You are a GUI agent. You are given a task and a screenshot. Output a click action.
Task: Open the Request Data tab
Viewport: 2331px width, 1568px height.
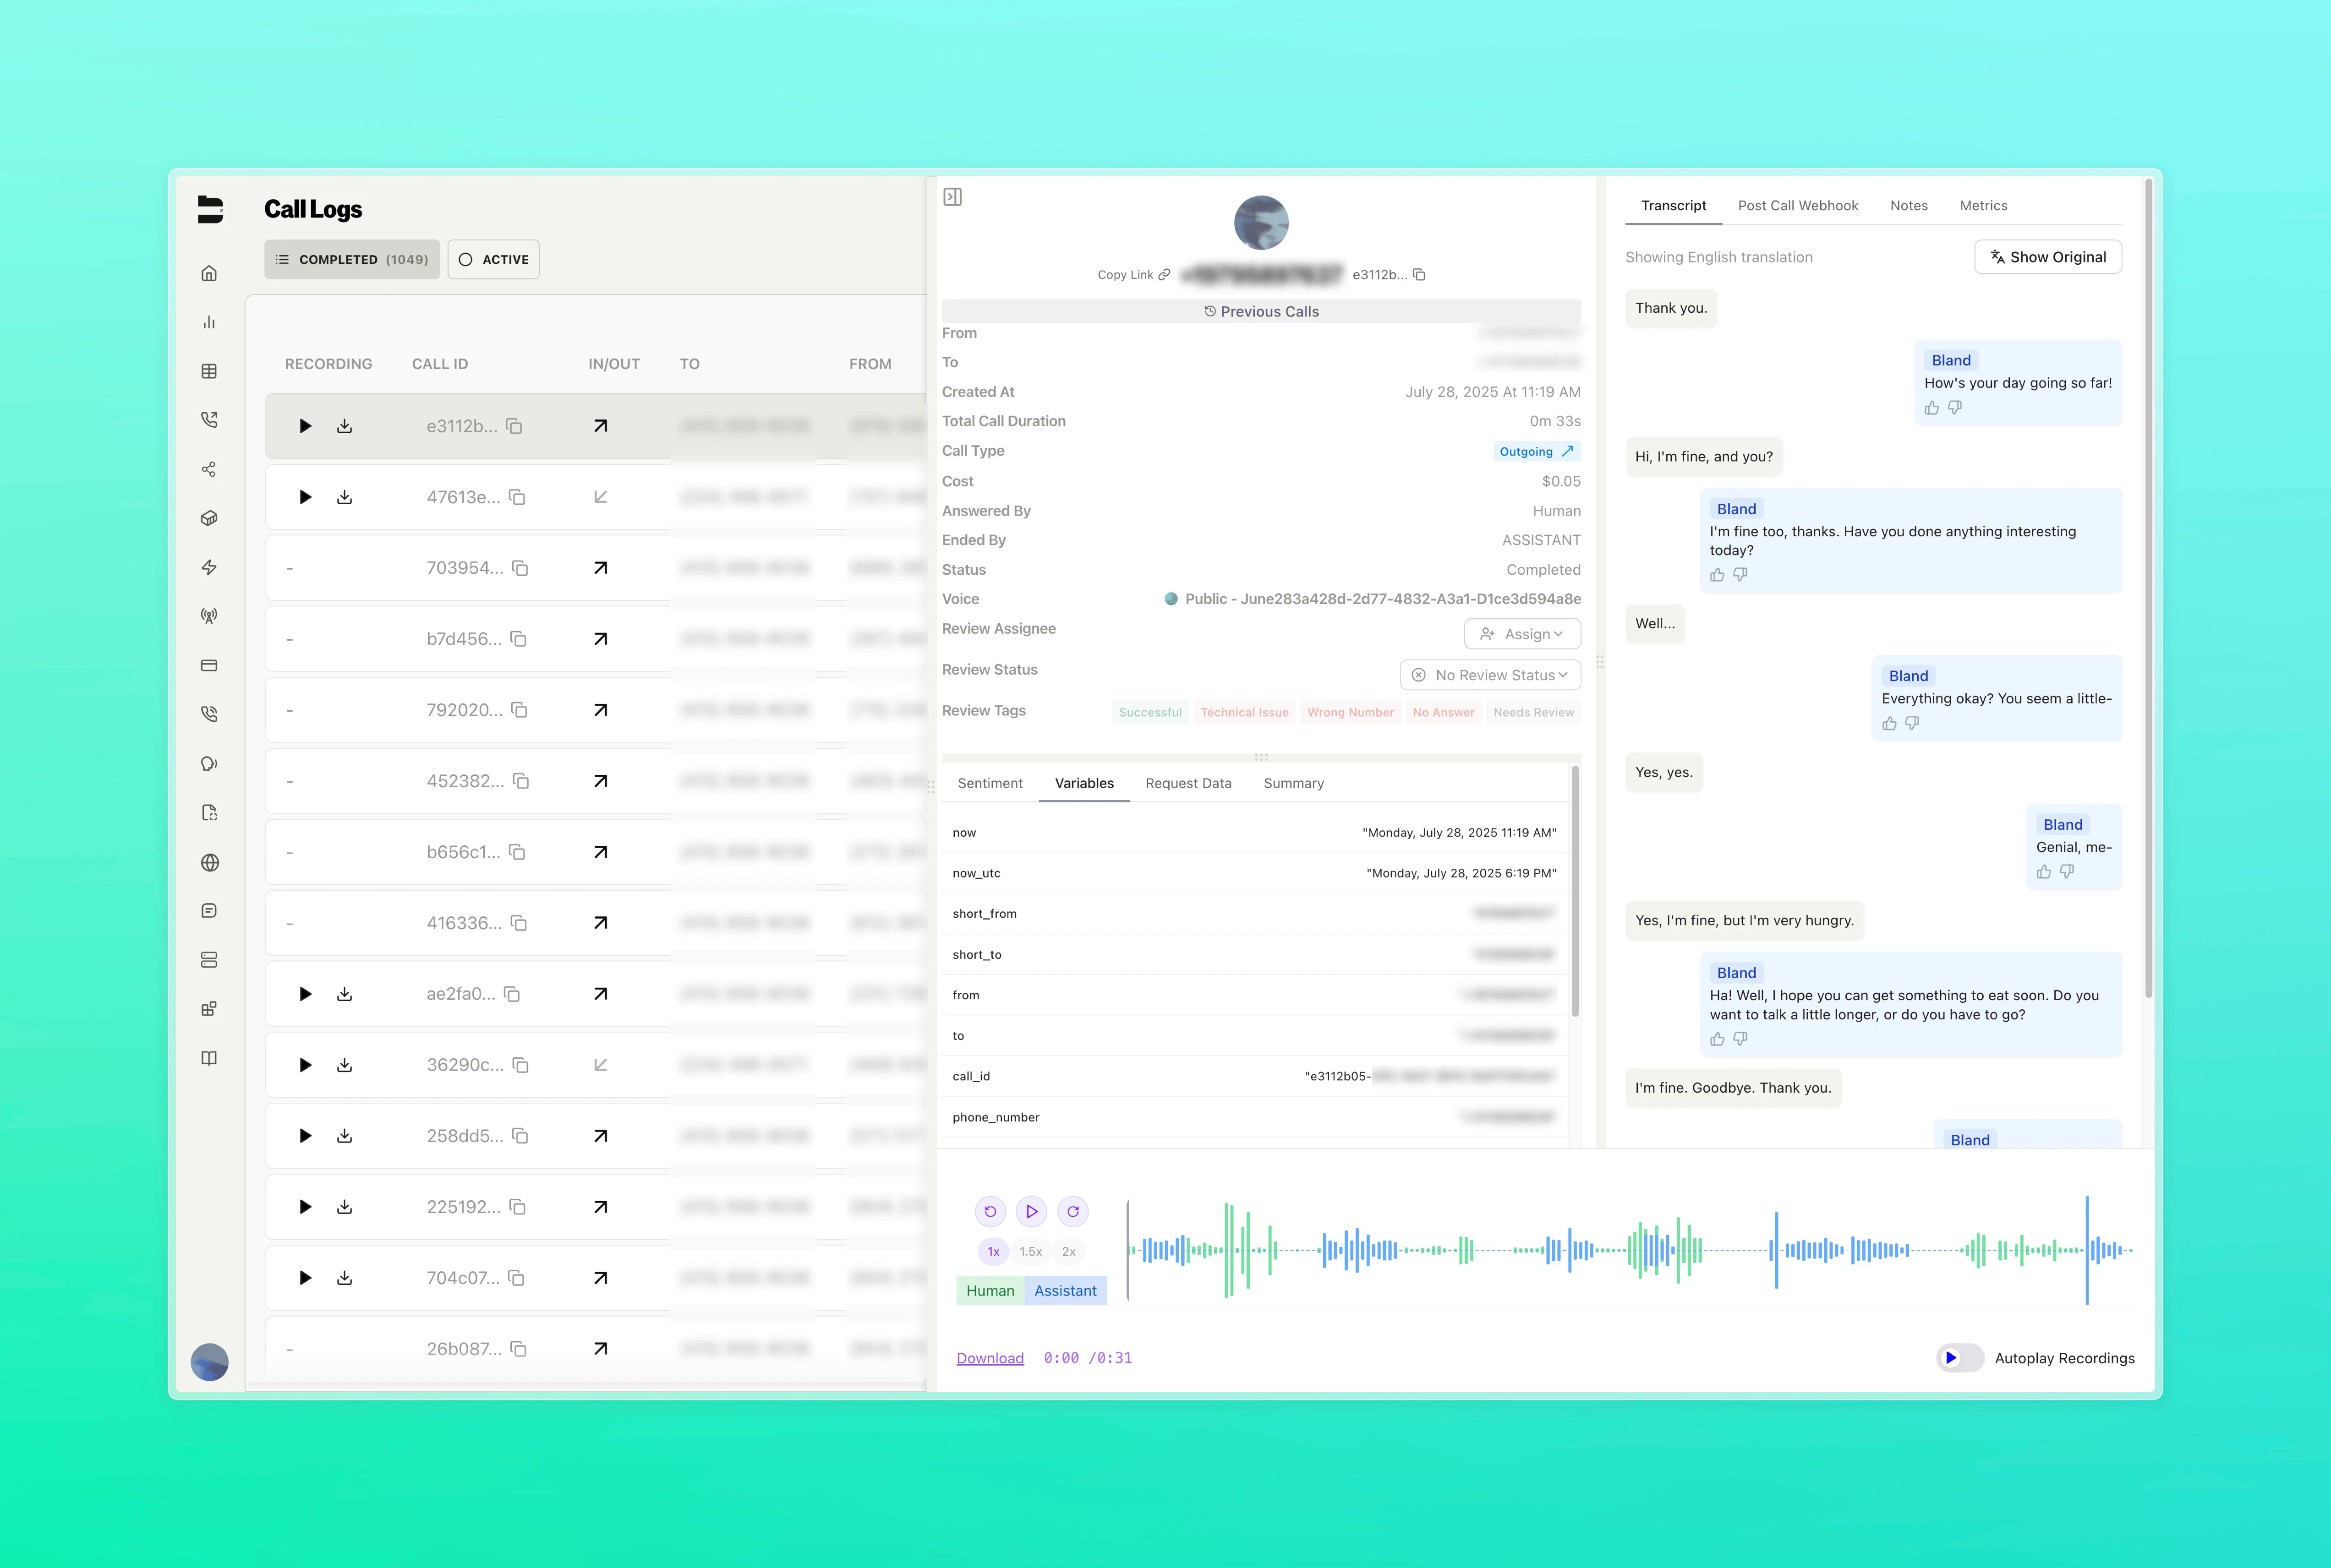point(1187,783)
